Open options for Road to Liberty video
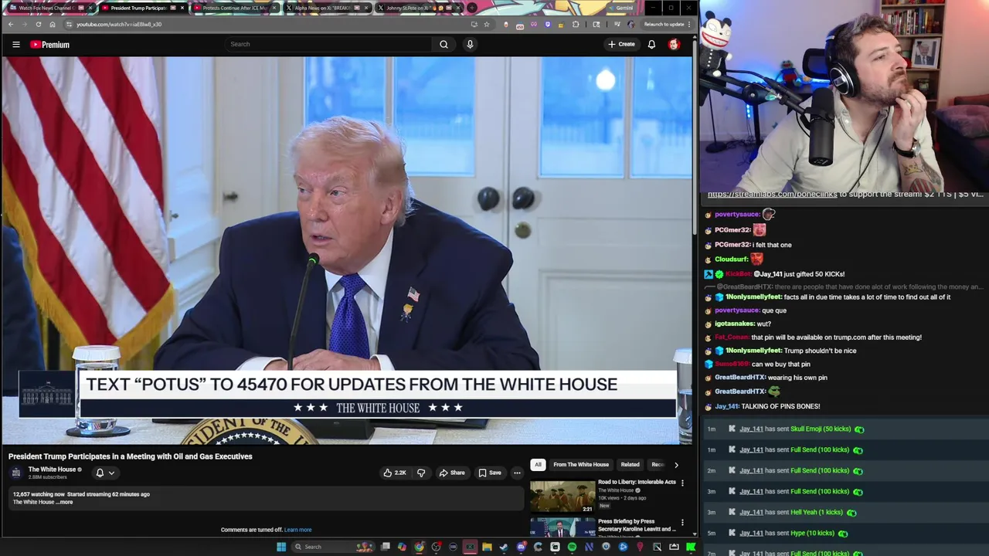The width and height of the screenshot is (989, 556). (x=682, y=483)
